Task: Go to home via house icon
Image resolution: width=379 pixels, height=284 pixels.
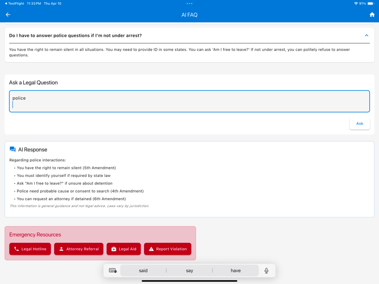Action: pyautogui.click(x=372, y=15)
